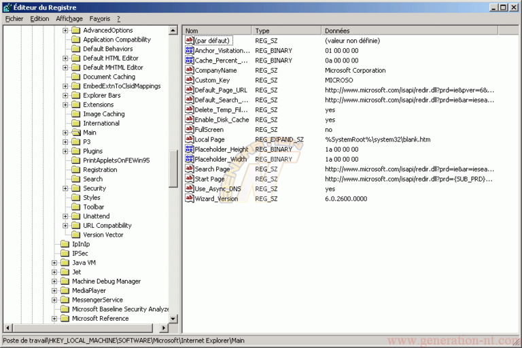Sort by the Type column header
522x348 pixels.
(287, 31)
